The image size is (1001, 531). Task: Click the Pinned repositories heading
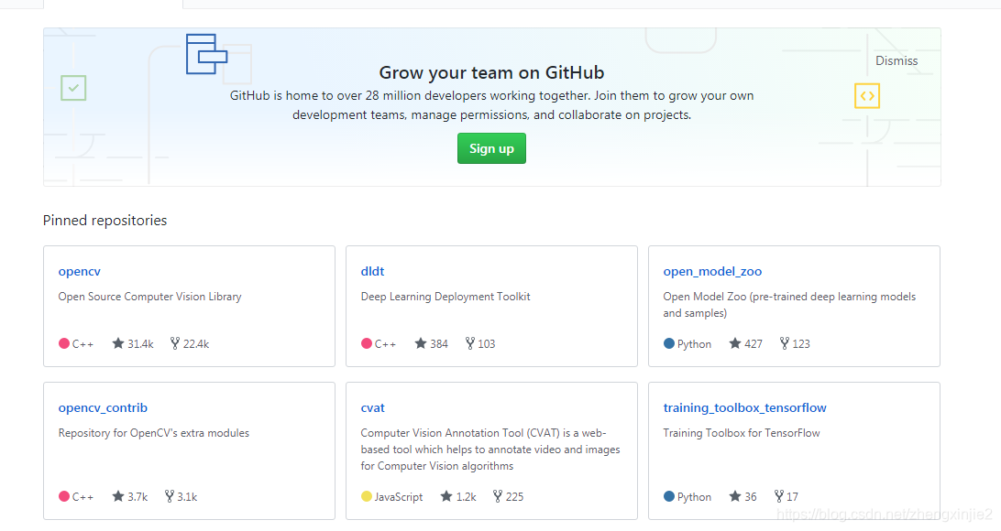(104, 221)
